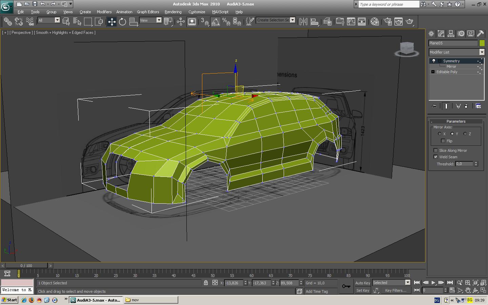488x305 pixels.
Task: Activate the Select and Move tool
Action: (x=112, y=22)
